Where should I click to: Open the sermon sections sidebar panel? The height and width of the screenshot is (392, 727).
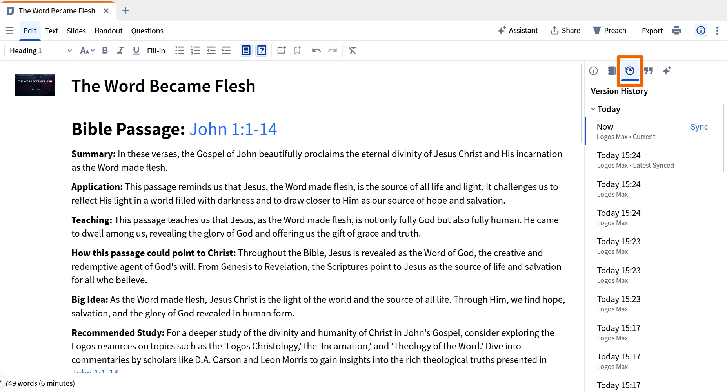pyautogui.click(x=611, y=70)
